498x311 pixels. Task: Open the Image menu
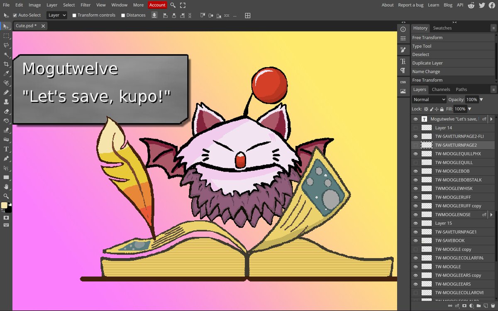pyautogui.click(x=34, y=5)
